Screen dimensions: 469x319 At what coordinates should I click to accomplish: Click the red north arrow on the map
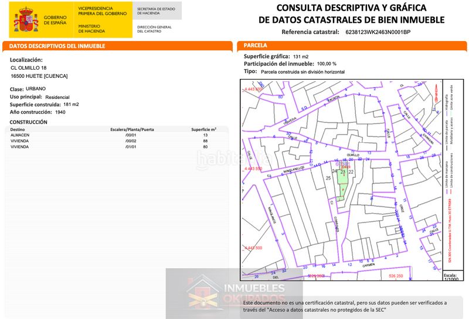(x=436, y=92)
